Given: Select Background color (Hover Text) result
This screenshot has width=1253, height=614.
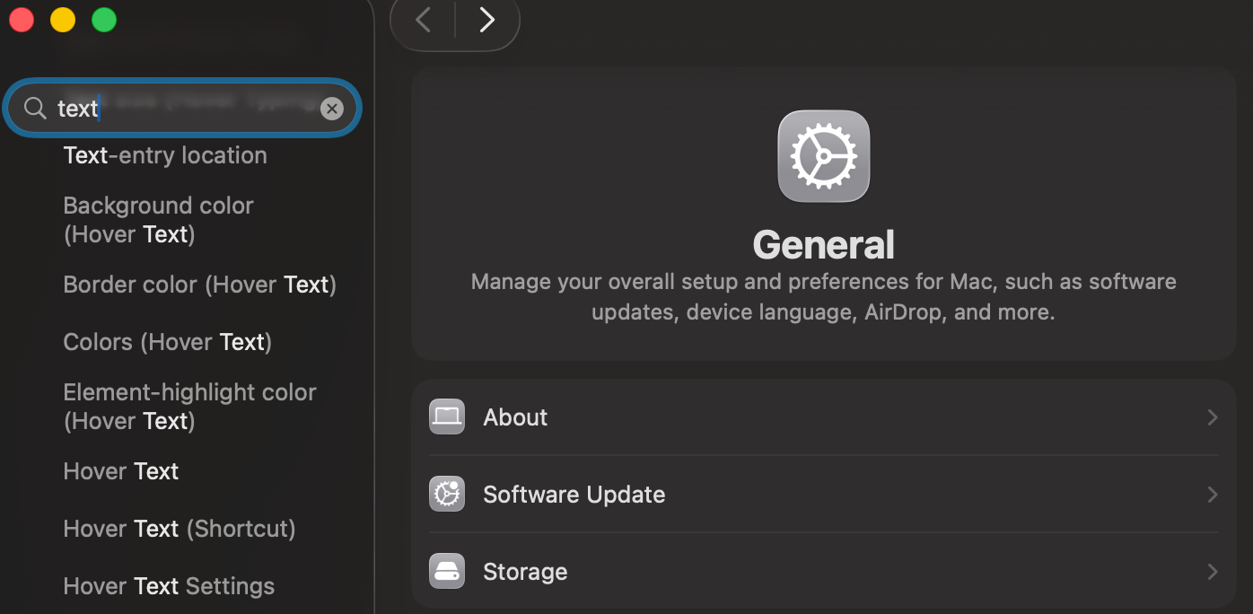Looking at the screenshot, I should click(158, 220).
